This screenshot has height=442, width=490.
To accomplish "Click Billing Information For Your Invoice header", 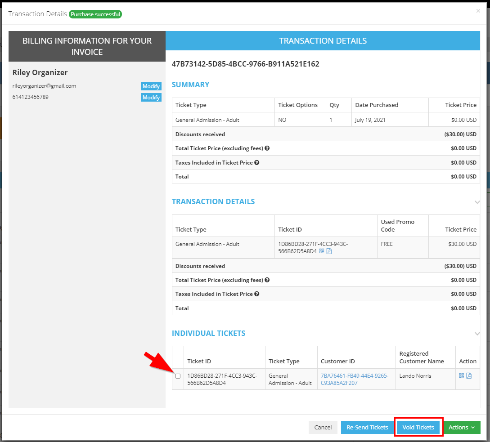I will point(87,46).
